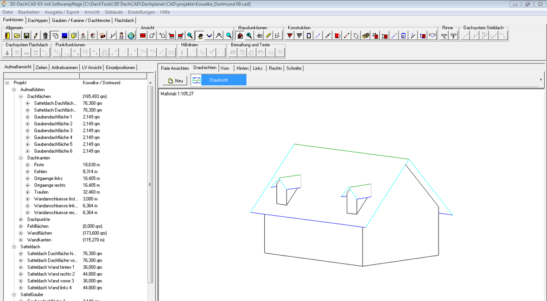547x301 pixels.
Task: Select the blue Draufsicht view button
Action: (219, 80)
